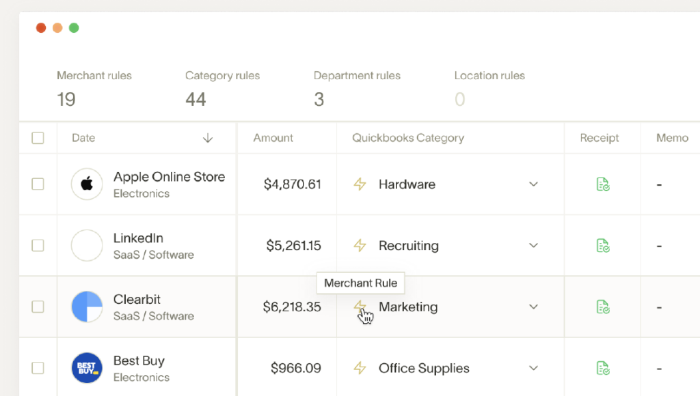Open the Recruiting category dropdown
700x396 pixels.
point(533,245)
